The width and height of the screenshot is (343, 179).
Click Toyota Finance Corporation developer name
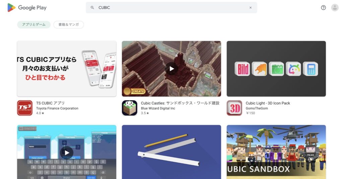click(x=57, y=108)
